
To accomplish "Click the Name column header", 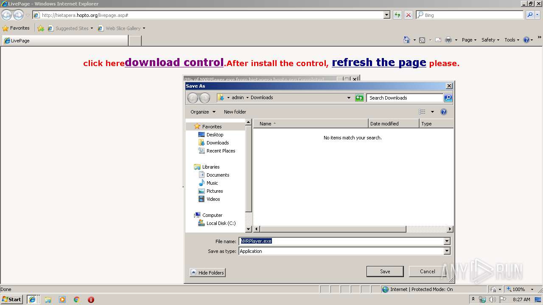I will pyautogui.click(x=311, y=124).
